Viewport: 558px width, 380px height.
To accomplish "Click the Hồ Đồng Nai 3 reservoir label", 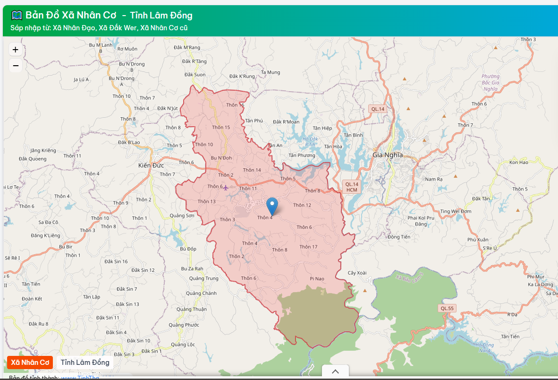I will (x=484, y=347).
